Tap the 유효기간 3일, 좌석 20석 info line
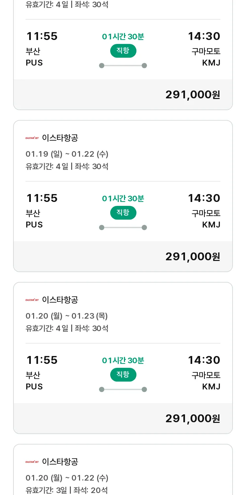This screenshot has width=246, height=495. [x=67, y=490]
